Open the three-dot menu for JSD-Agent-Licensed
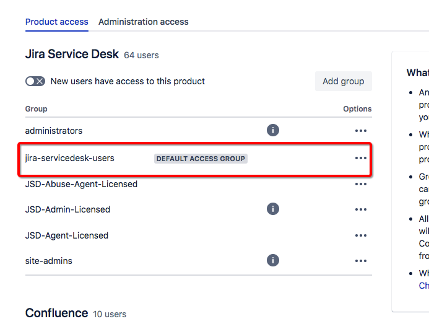 tap(361, 235)
